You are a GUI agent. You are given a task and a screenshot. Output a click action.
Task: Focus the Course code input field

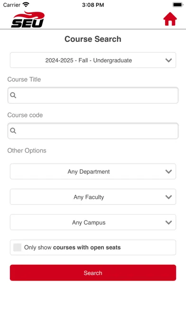click(93, 131)
